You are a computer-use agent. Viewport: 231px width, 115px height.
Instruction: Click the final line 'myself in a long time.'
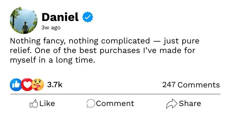pyautogui.click(x=52, y=60)
